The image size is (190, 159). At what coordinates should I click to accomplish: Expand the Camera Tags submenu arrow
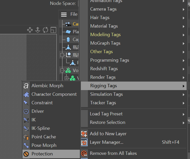coord(184,10)
